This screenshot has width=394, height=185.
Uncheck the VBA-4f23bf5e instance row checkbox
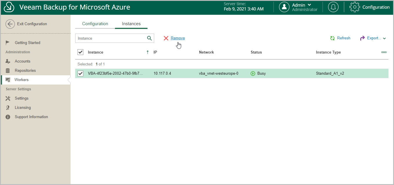click(80, 74)
